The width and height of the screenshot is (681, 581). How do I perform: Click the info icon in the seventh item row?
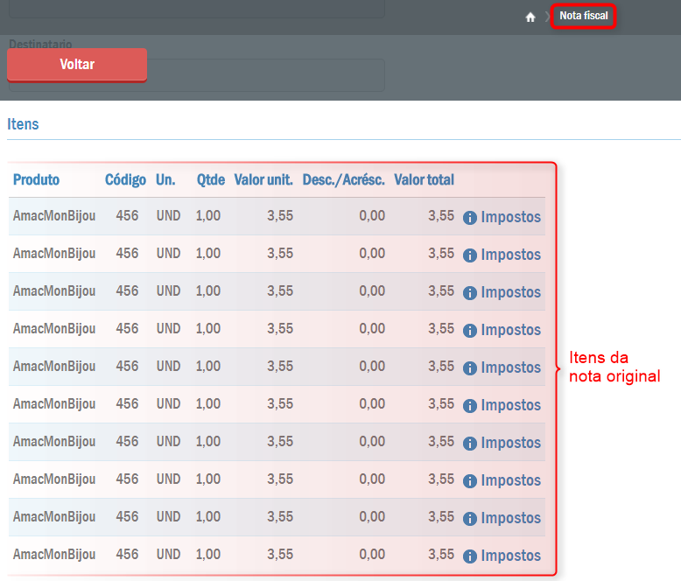click(470, 444)
